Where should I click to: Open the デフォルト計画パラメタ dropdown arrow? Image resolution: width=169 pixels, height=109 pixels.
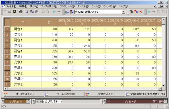click(123, 12)
